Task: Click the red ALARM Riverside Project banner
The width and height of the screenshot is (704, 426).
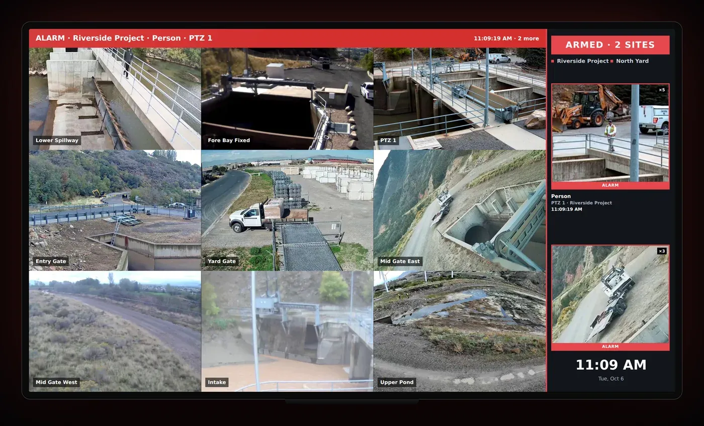Action: tap(287, 38)
